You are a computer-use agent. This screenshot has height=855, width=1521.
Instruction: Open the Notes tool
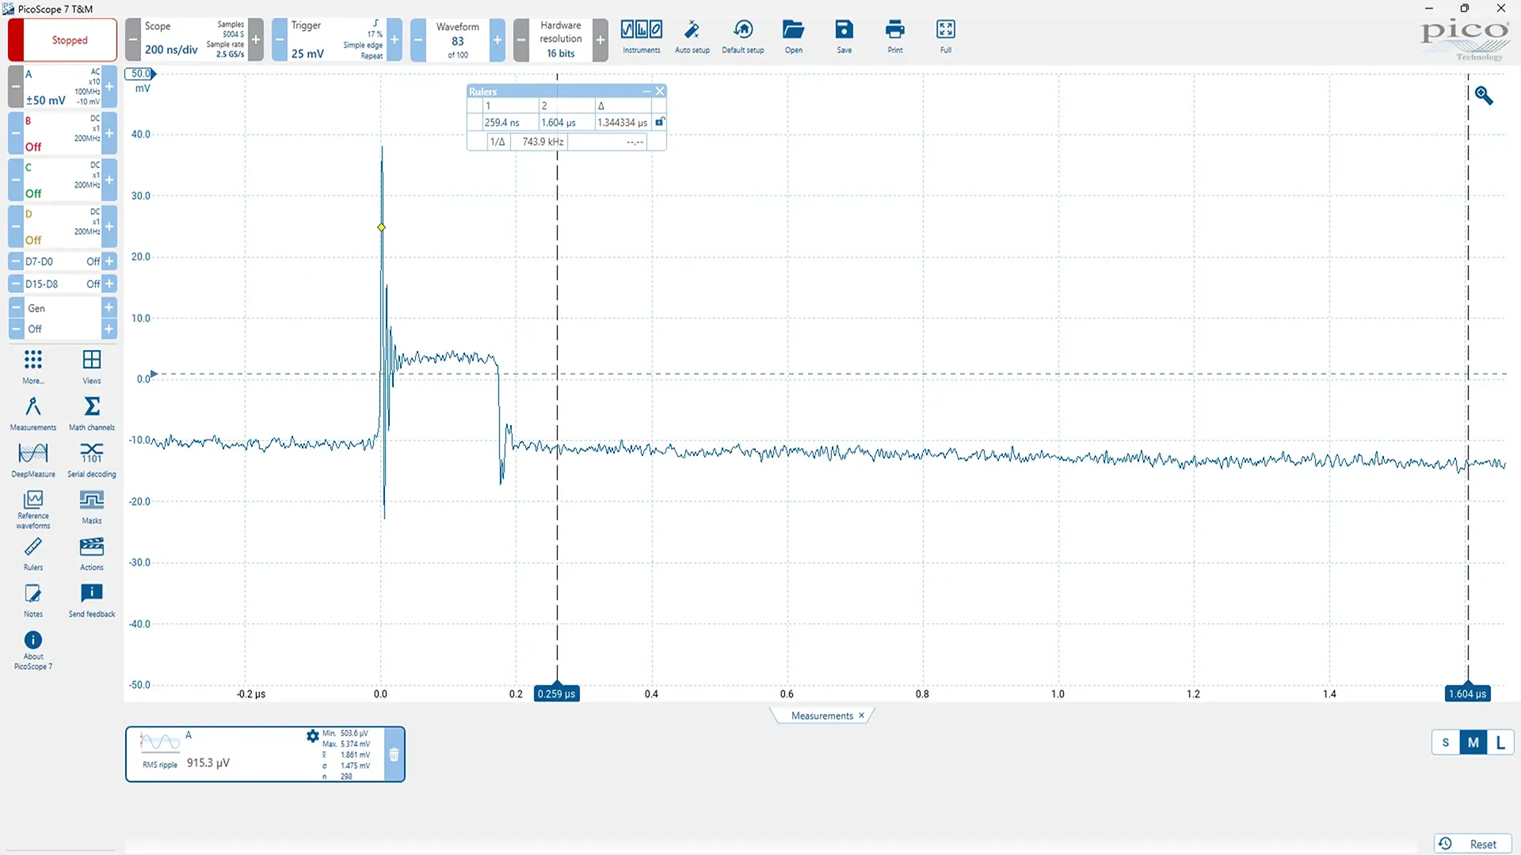(33, 600)
